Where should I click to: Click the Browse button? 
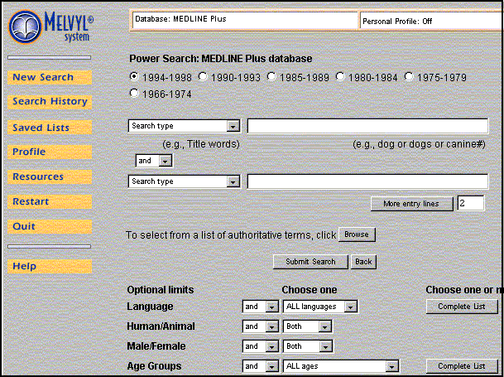tap(357, 234)
